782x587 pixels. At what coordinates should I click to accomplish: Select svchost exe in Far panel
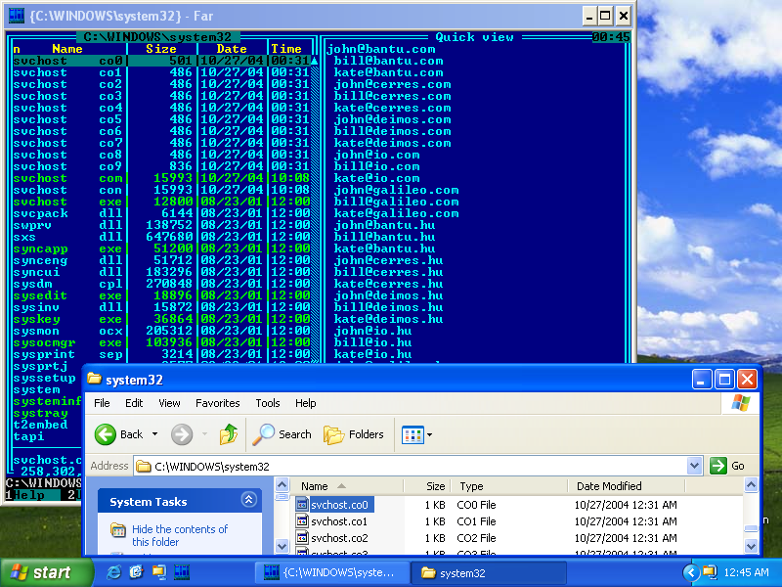pos(161,202)
